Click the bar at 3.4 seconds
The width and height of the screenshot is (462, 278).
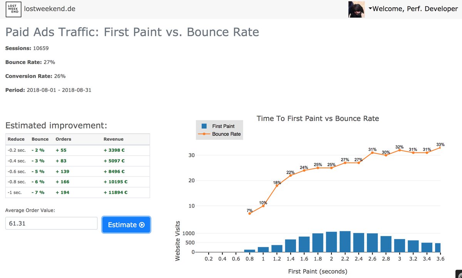coord(427,248)
